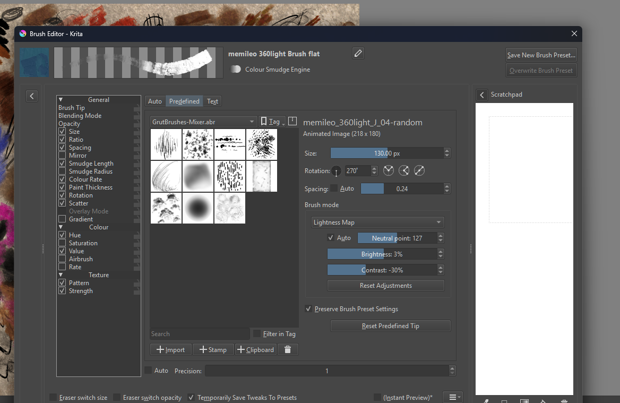Click the delete brush tip trash icon
620x403 pixels.
coord(288,349)
